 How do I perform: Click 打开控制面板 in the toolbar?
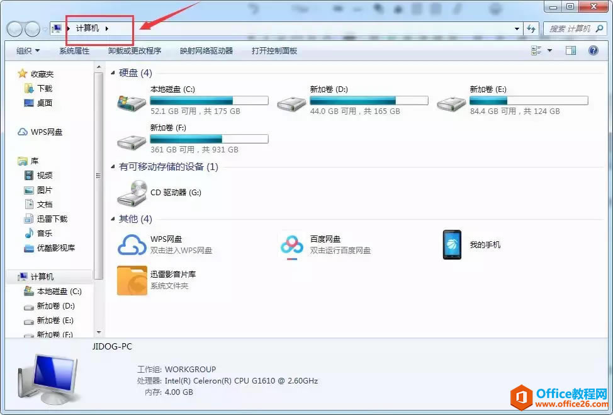pos(274,51)
